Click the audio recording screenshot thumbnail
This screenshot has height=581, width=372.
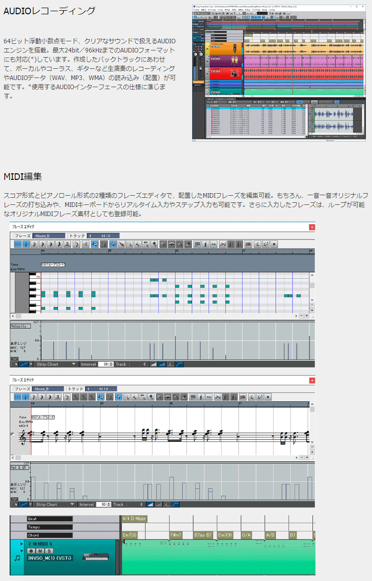click(279, 72)
